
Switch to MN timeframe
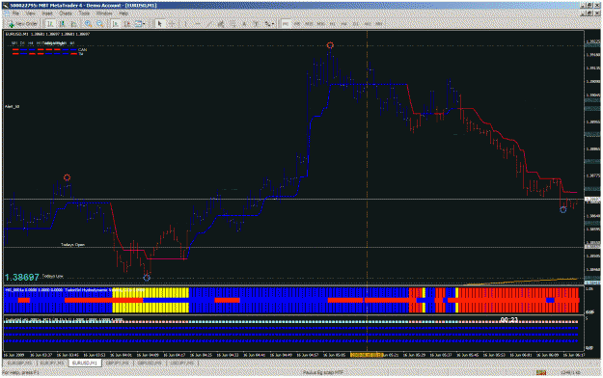[x=379, y=24]
